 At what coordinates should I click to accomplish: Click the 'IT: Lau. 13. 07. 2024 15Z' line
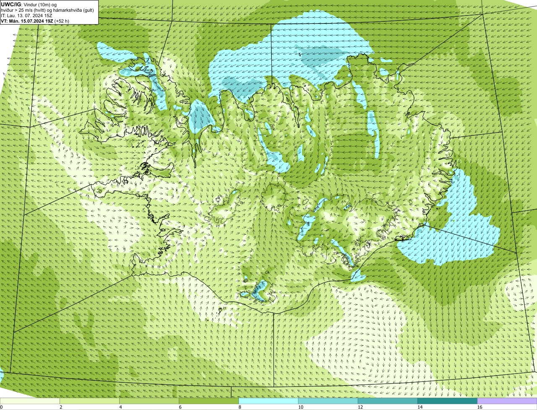click(27, 16)
